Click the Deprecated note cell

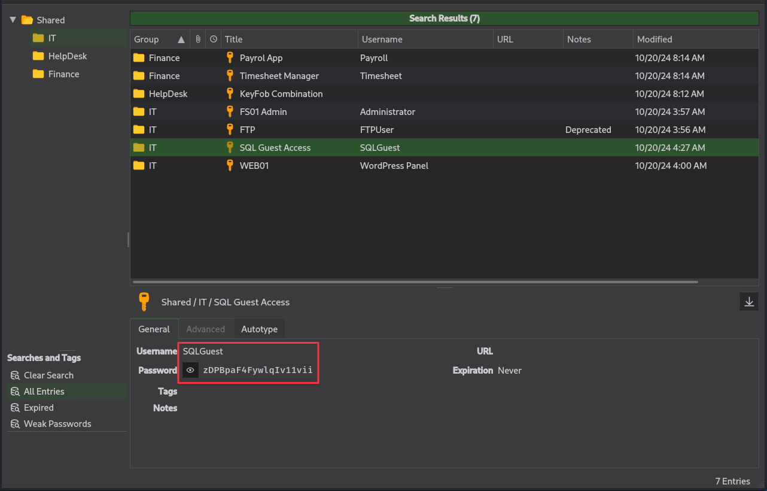pyautogui.click(x=588, y=130)
